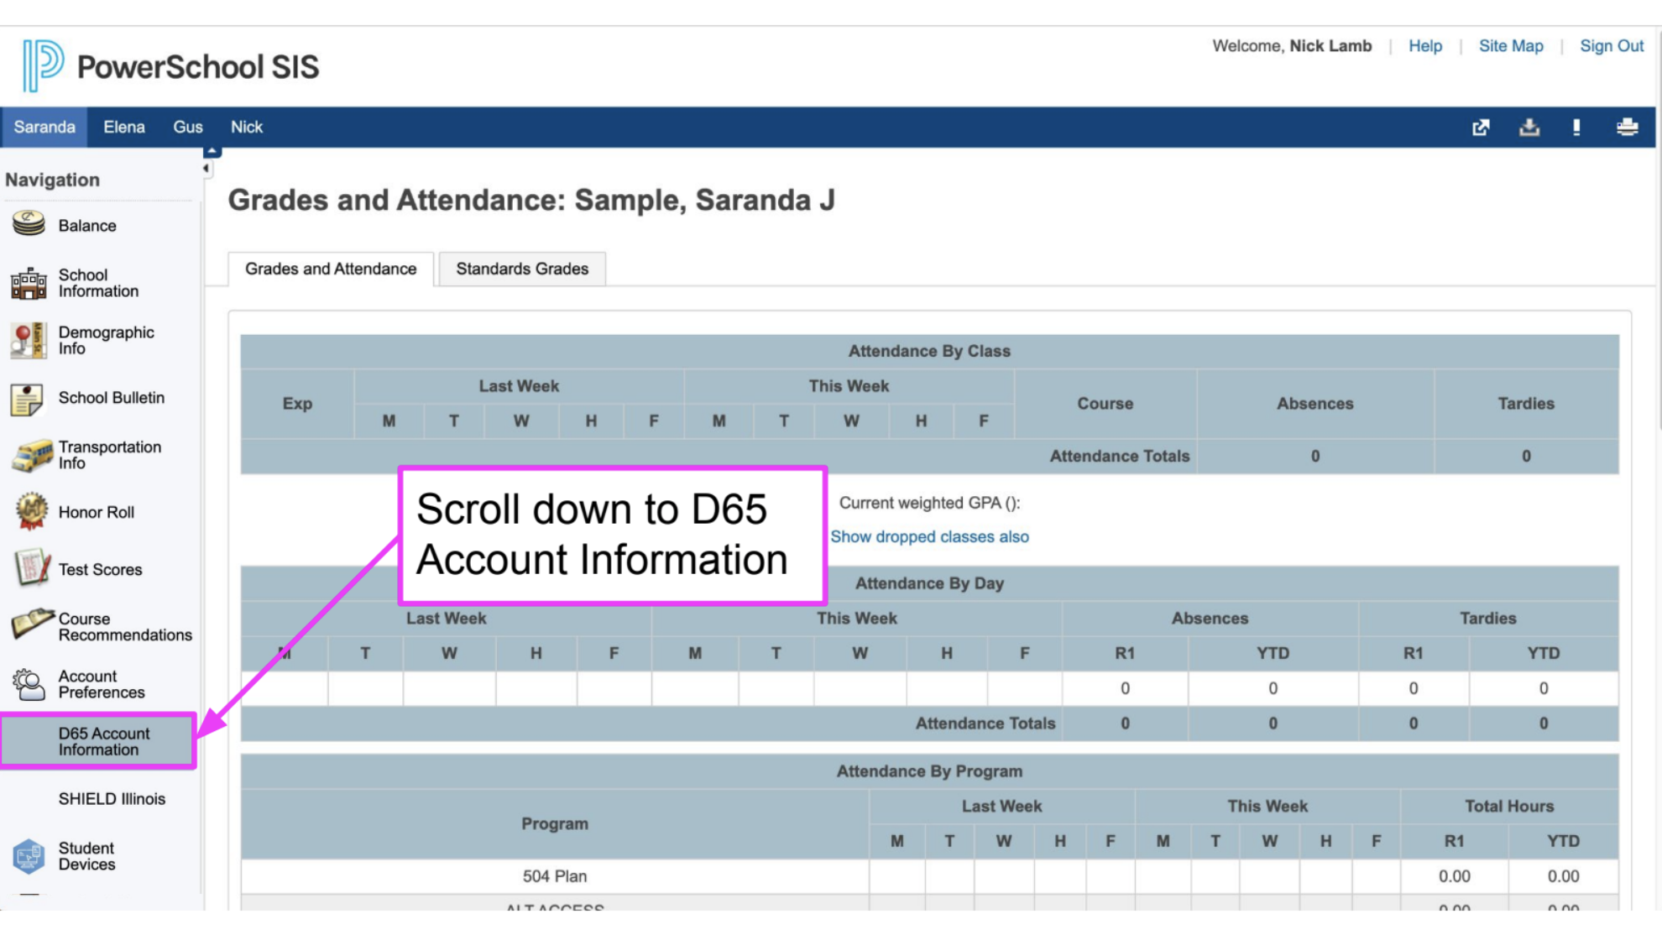Open the Site Map link
The width and height of the screenshot is (1662, 935).
click(1511, 46)
